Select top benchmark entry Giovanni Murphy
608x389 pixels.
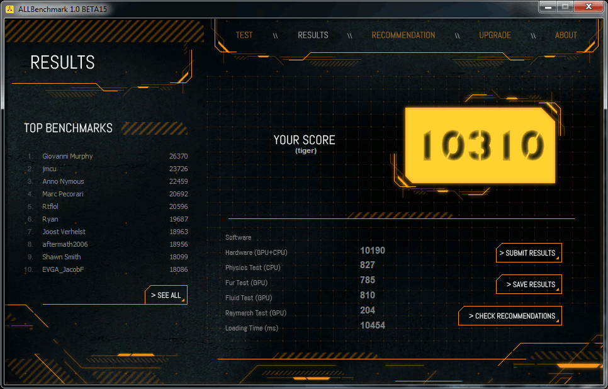(x=67, y=156)
